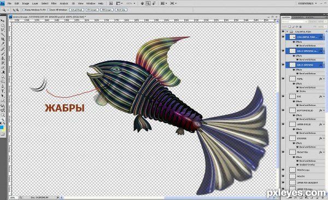Select the EYE BASE layer row
Image resolution: width=328 pixels, height=200 pixels.
point(304,138)
